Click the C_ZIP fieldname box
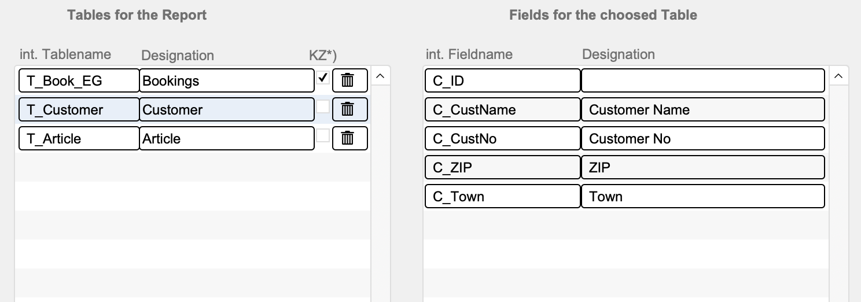The width and height of the screenshot is (861, 302). 502,167
